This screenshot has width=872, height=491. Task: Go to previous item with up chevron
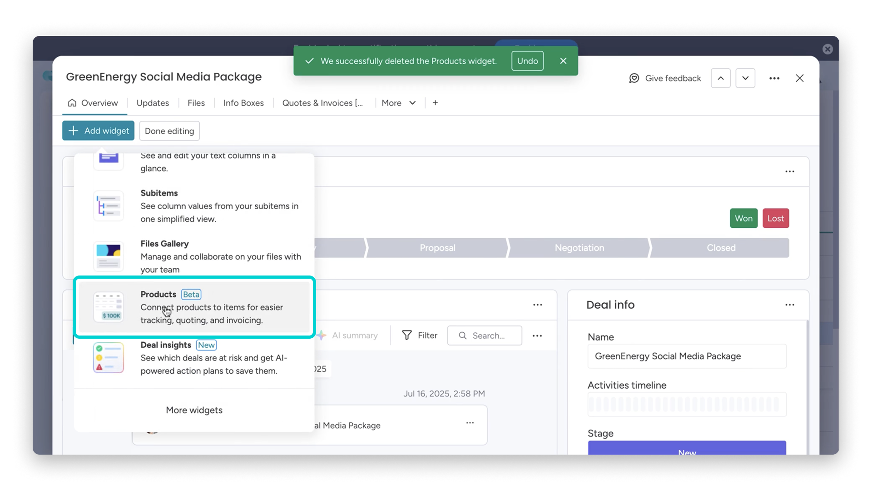(x=721, y=78)
